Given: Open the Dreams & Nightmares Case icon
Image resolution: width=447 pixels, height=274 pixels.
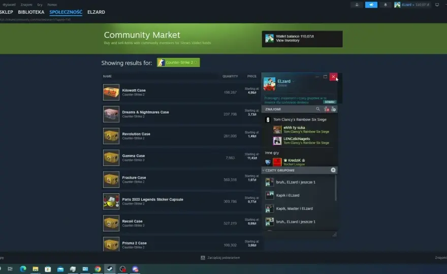Looking at the screenshot, I should 111,114.
